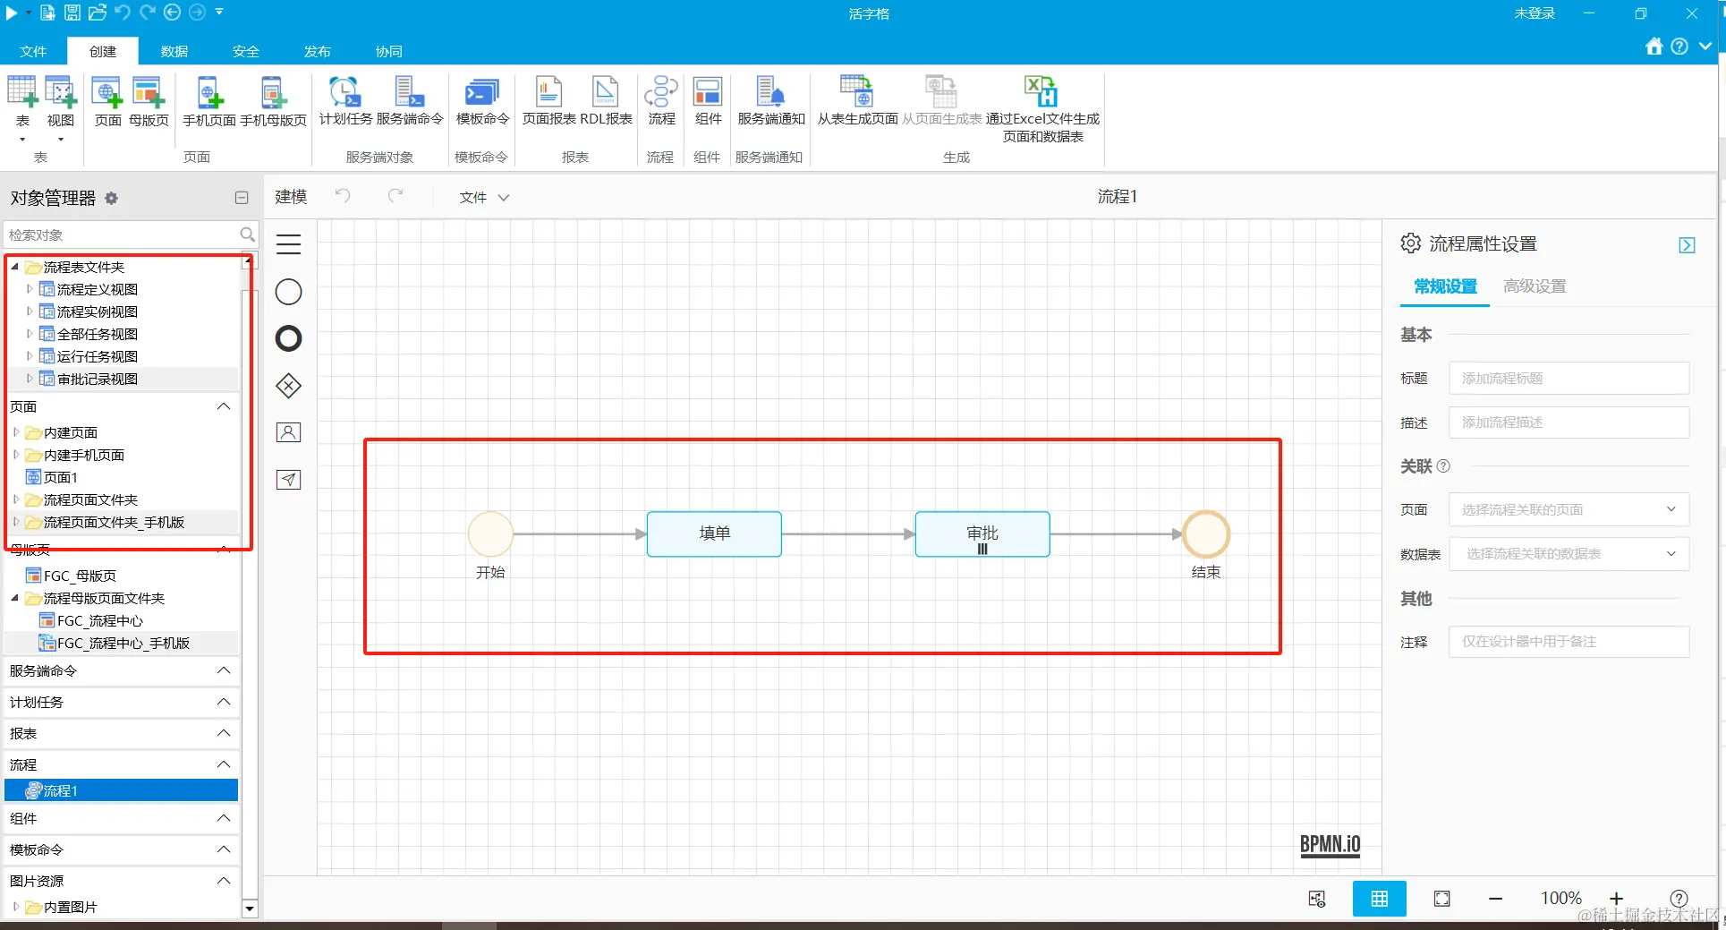Image resolution: width=1726 pixels, height=930 pixels.
Task: Click 从表生成页面 generate icon
Action: pyautogui.click(x=856, y=92)
